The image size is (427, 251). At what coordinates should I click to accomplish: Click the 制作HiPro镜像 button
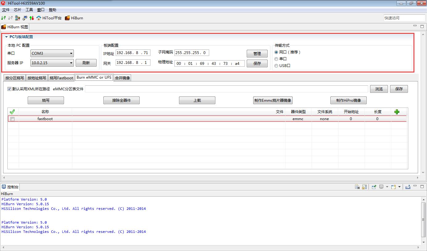[x=348, y=100]
